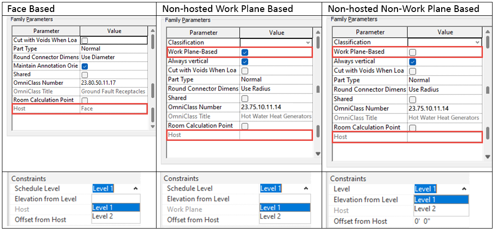Uncheck Work Plane-Based in Non-hosted Work Plane Based panel
Screen dimensions: 494x230
click(244, 52)
